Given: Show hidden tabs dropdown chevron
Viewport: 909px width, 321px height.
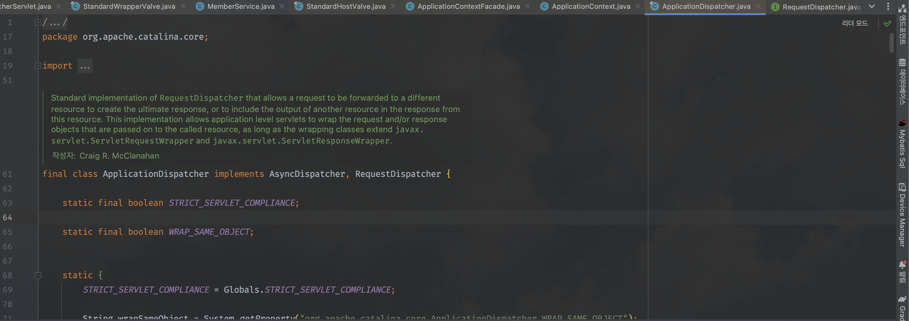Looking at the screenshot, I should (x=871, y=6).
